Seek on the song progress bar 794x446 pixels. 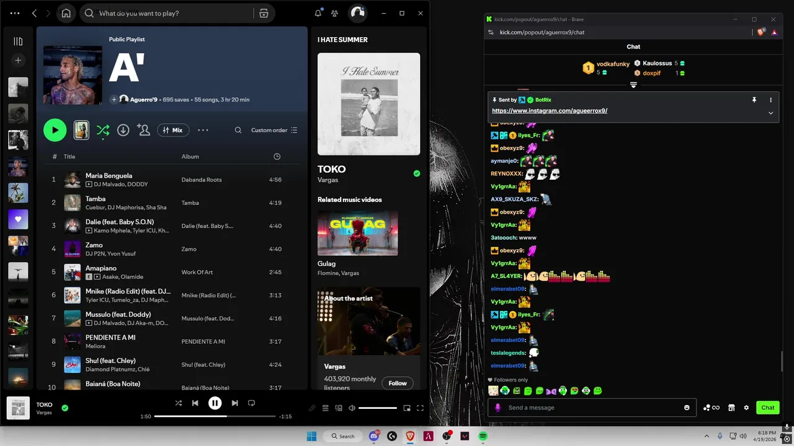(x=214, y=416)
